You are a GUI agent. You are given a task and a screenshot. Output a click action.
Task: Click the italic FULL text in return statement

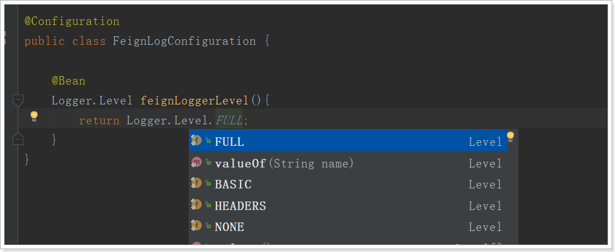pyautogui.click(x=229, y=120)
